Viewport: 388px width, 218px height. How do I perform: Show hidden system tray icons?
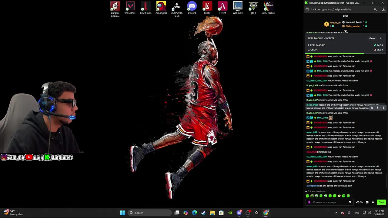(336, 213)
